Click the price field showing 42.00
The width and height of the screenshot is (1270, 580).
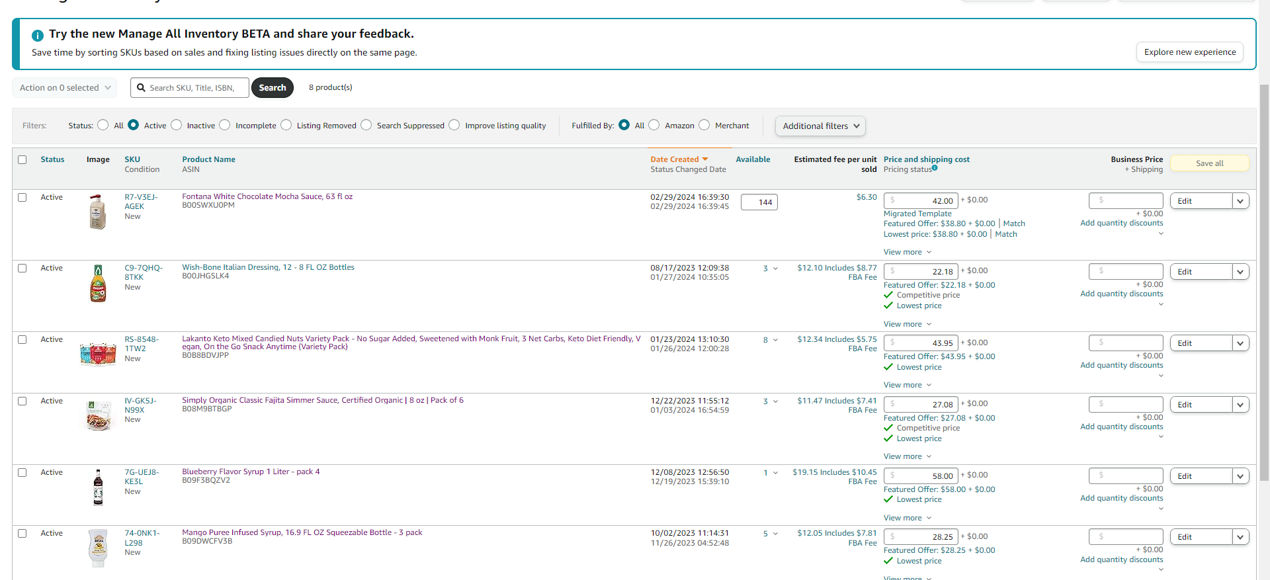point(921,200)
